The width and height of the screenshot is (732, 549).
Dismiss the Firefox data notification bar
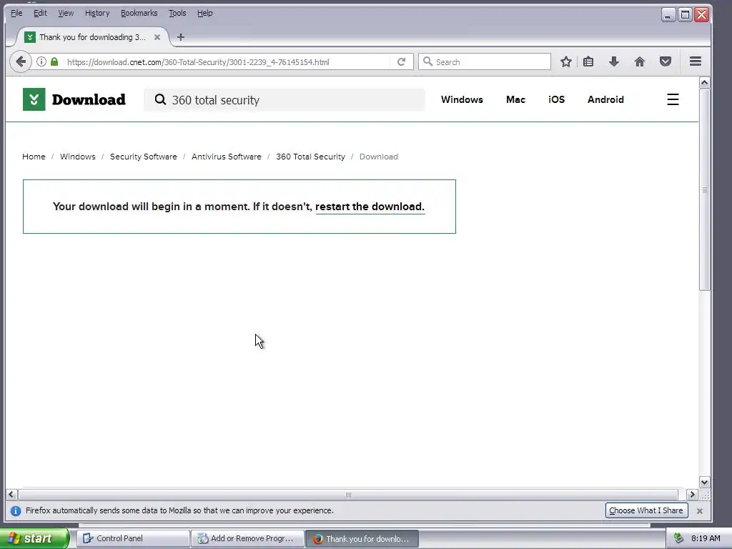coord(699,510)
